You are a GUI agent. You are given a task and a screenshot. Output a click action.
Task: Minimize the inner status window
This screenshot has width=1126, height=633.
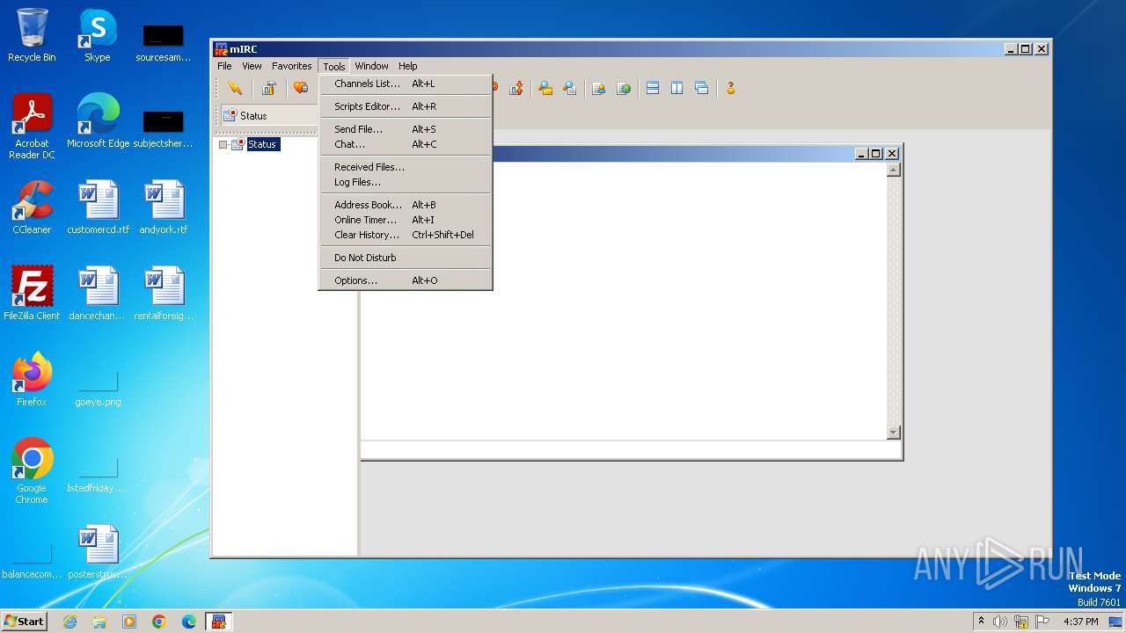(x=861, y=154)
